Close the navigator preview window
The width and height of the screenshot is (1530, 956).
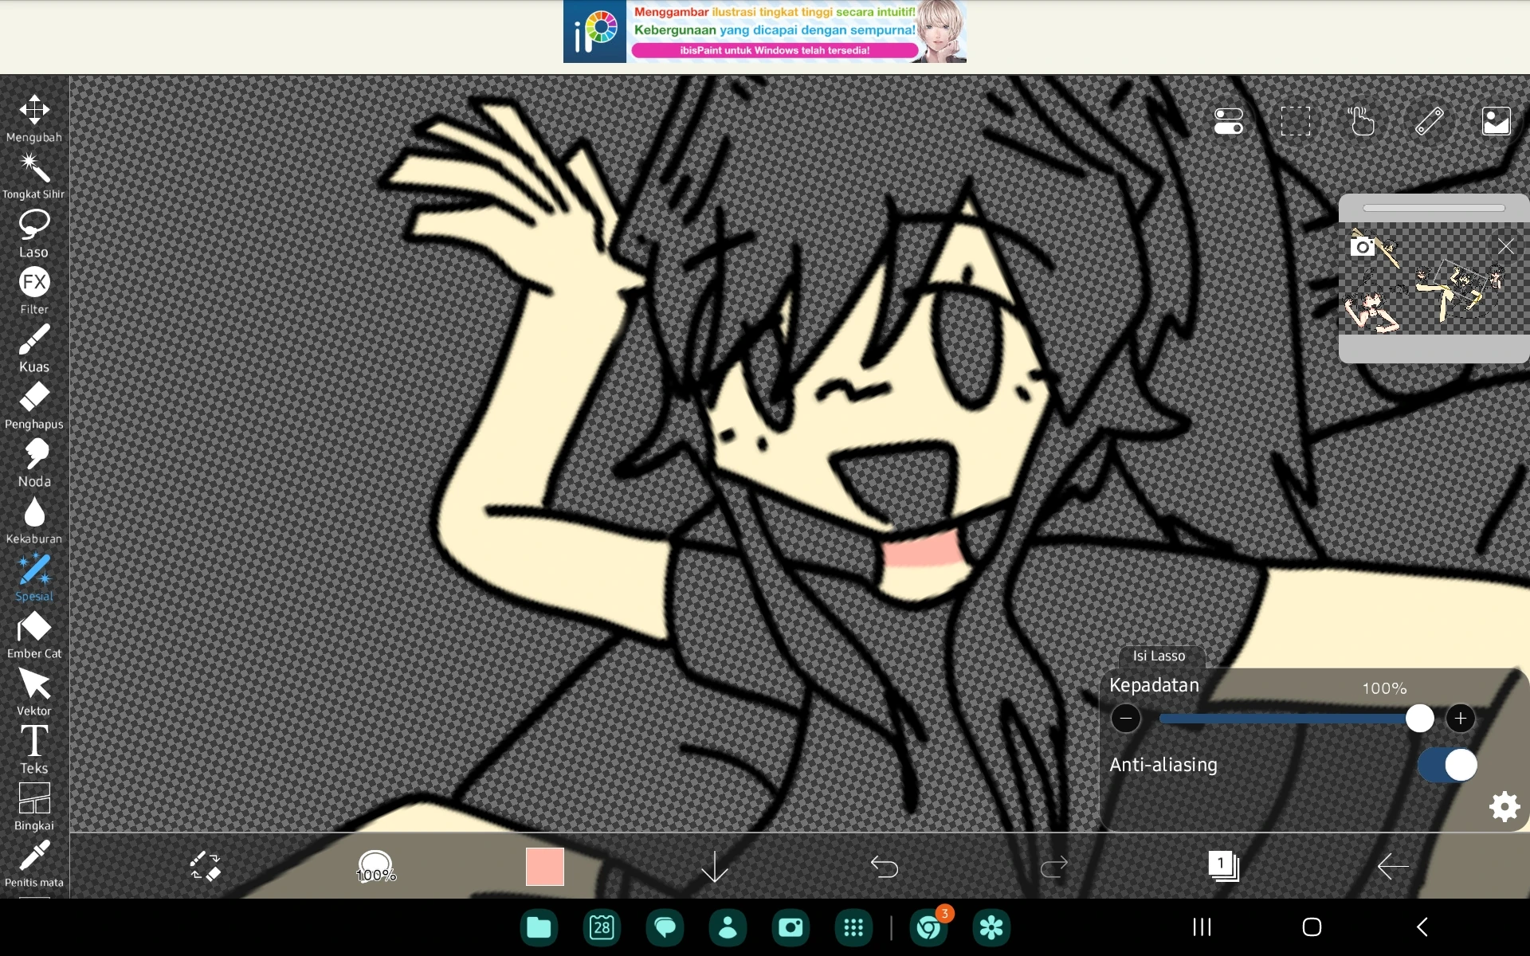1507,246
